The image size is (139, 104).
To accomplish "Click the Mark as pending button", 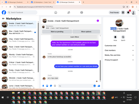I will coord(57,32).
